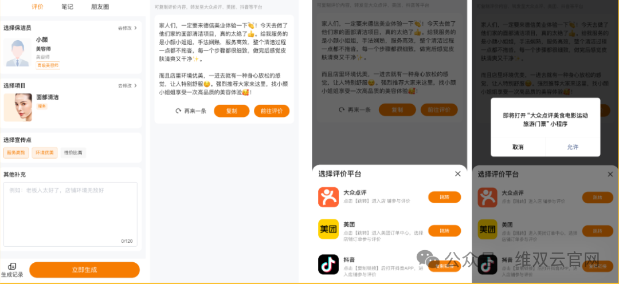Tap the dimmed 大众点评 icon behind the dialog
The width and height of the screenshot is (619, 284).
tap(488, 197)
